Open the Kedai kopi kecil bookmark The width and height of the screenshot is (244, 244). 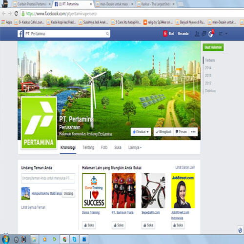pos(61,22)
